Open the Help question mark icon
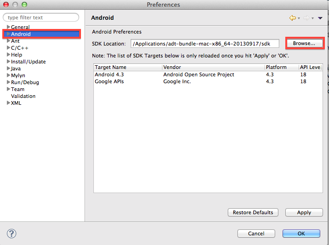329x245 pixels. 12,234
